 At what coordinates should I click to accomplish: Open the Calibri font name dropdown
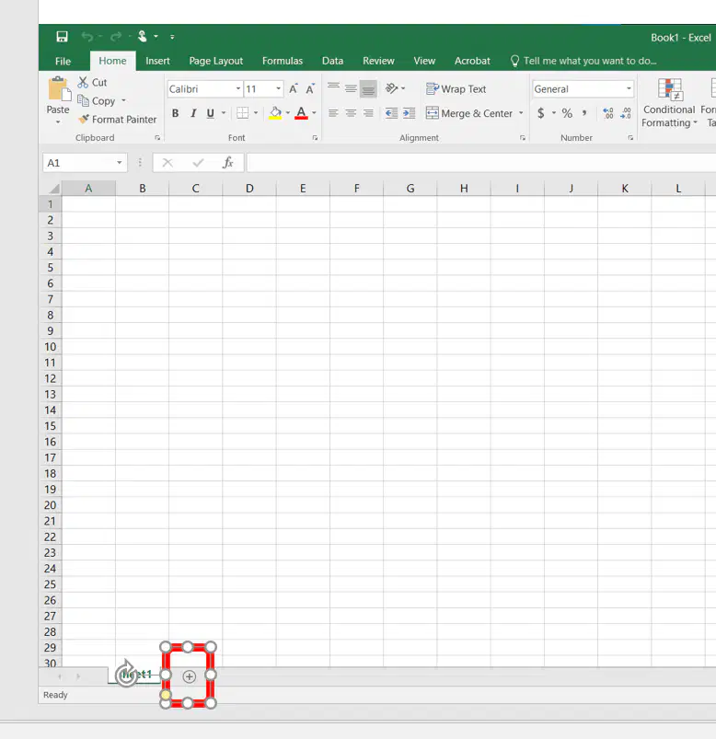238,88
